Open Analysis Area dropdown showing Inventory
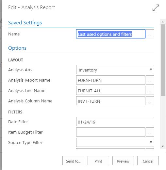Screen dimensions: 166x170 115,70
